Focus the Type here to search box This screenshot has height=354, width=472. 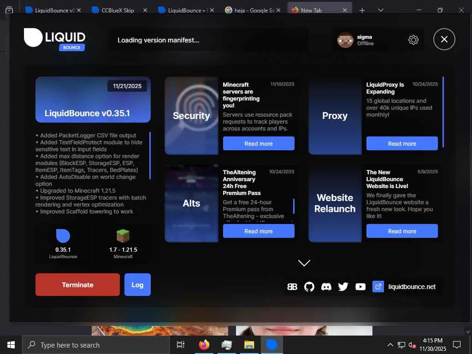tap(96, 345)
